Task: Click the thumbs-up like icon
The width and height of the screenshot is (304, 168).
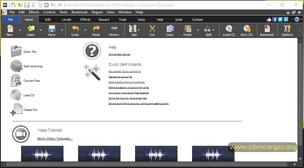Action: 269,19
